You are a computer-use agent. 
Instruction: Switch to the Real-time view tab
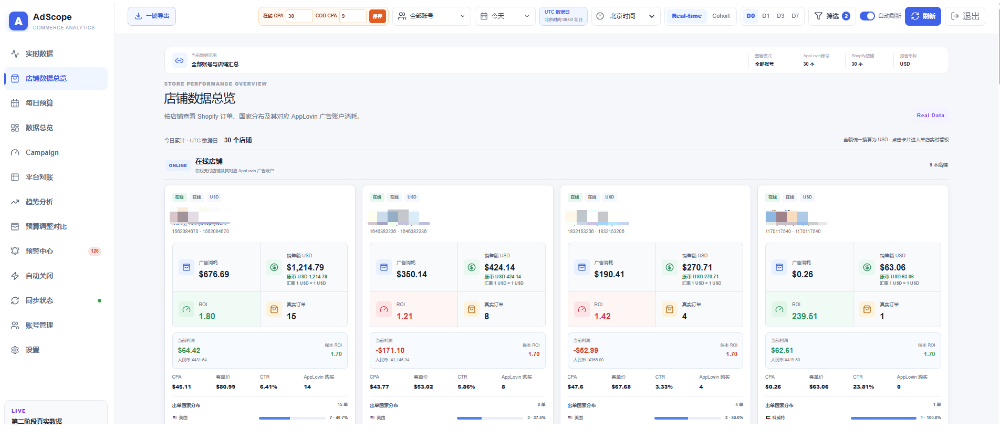click(686, 16)
